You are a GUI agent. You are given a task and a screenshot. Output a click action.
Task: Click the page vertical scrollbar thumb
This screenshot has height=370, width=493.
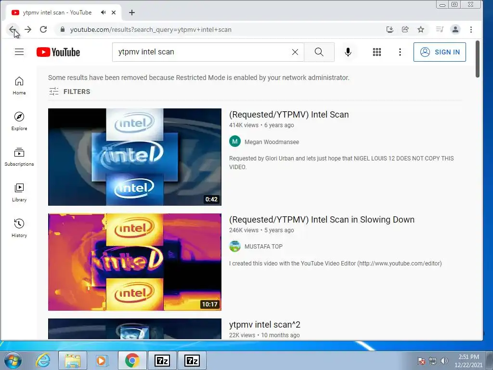477,59
